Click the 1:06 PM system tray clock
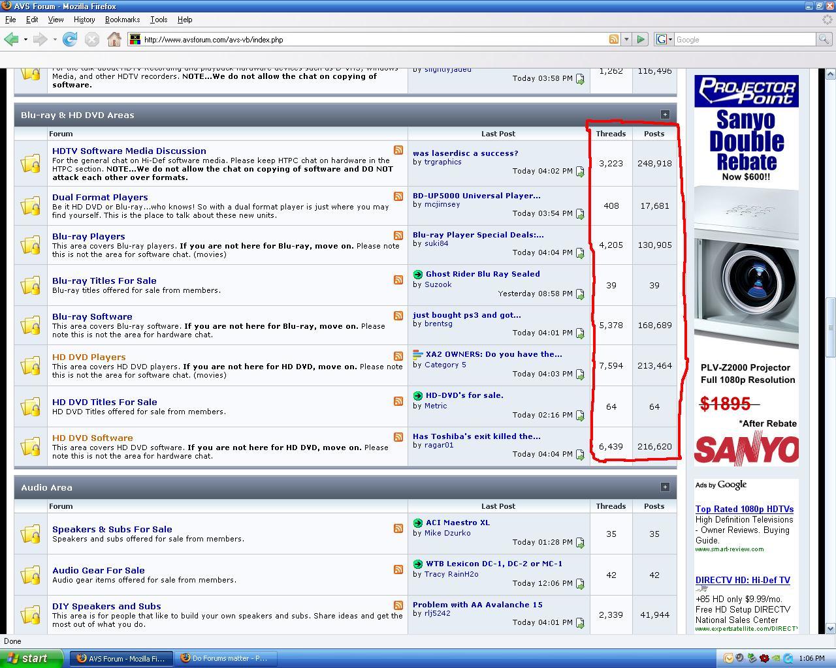Viewport: 836px width, 668px height. tap(811, 658)
